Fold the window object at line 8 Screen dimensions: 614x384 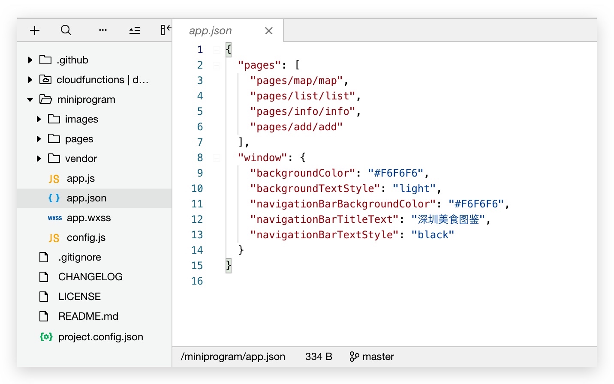pos(217,158)
